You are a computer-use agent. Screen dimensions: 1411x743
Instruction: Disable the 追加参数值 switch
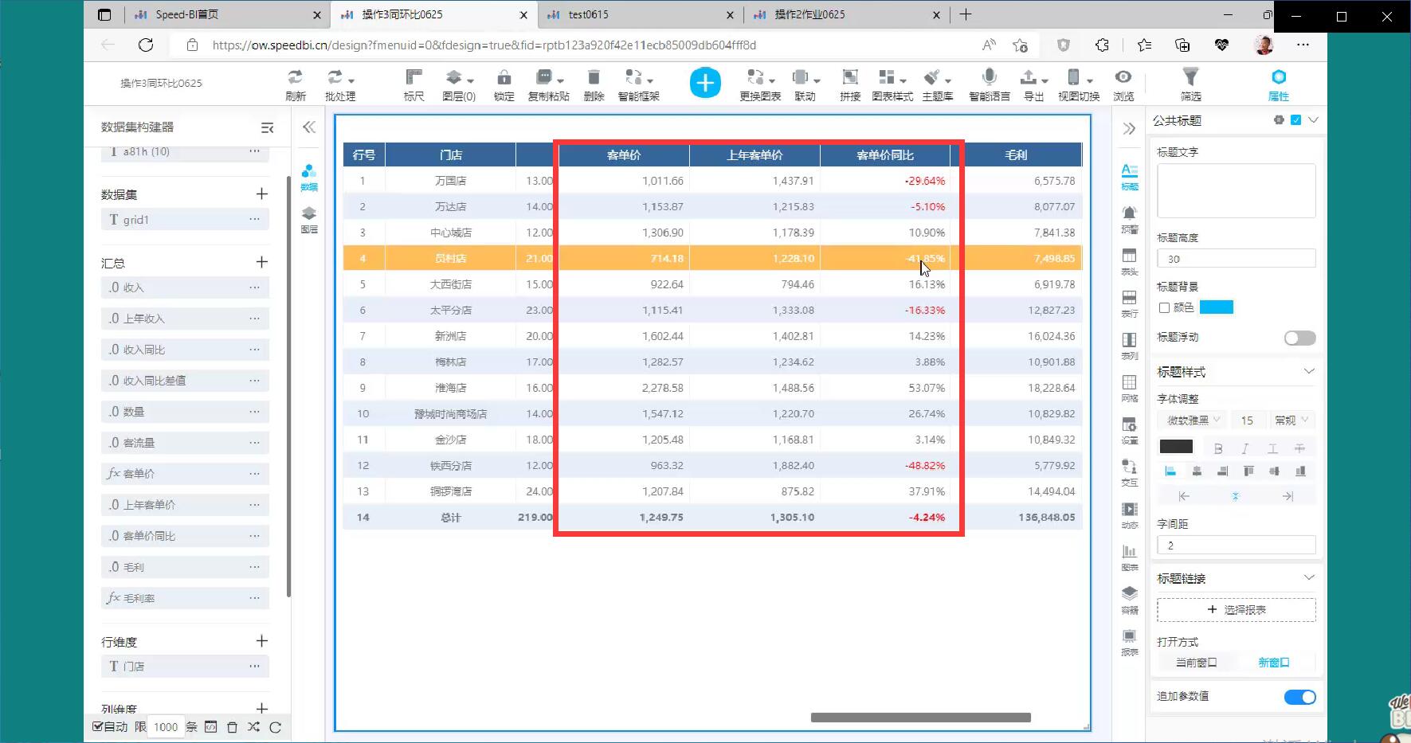[1299, 697]
